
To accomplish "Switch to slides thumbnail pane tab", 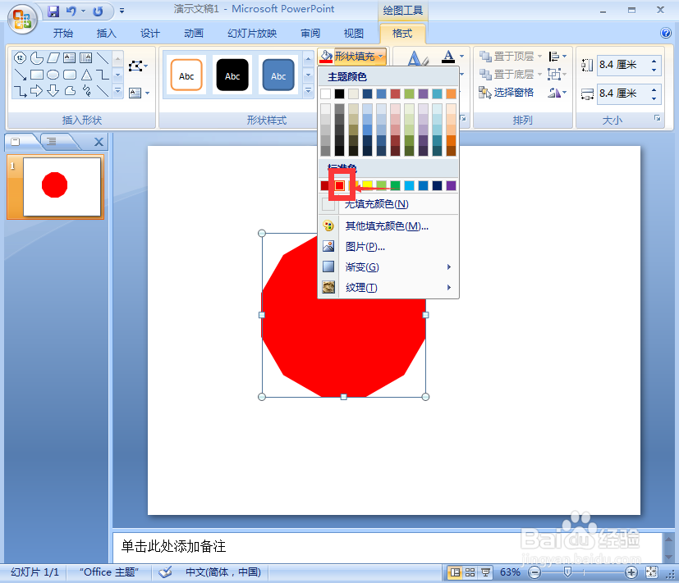I will (16, 141).
